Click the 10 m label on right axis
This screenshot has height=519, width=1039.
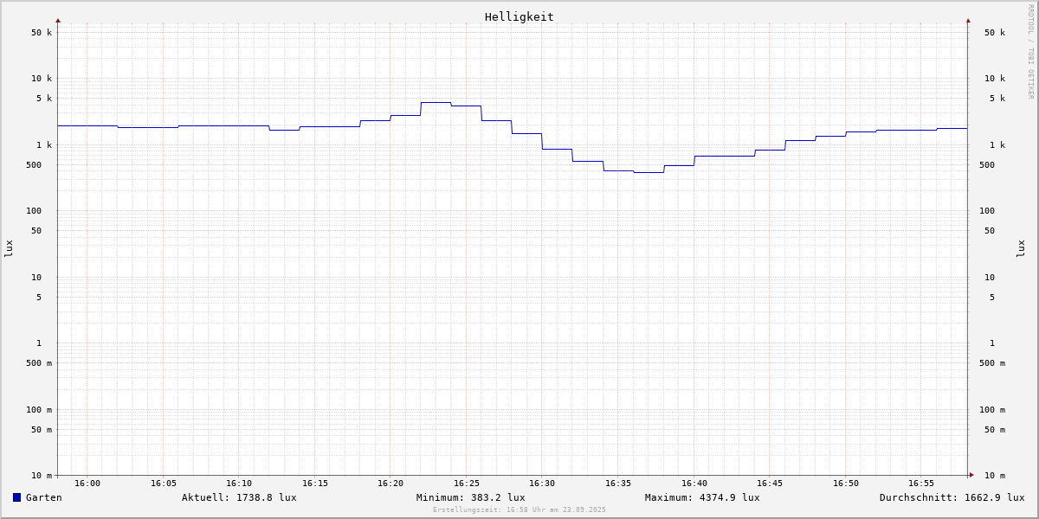[x=994, y=476]
